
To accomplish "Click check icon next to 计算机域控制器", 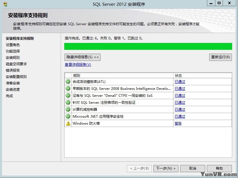I will [68, 109].
